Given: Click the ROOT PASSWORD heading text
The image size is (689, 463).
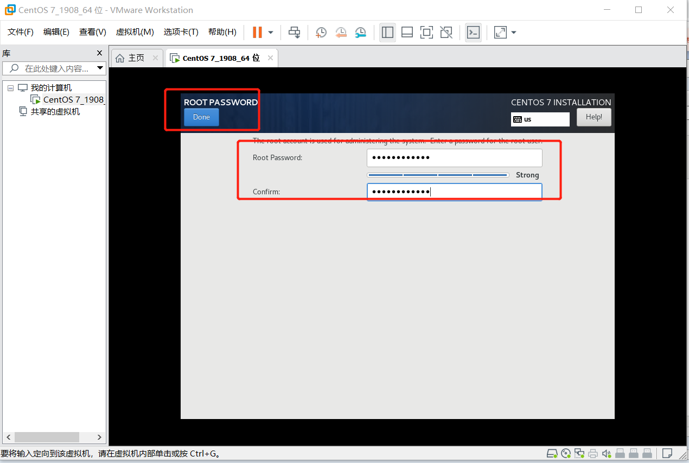Looking at the screenshot, I should [221, 102].
